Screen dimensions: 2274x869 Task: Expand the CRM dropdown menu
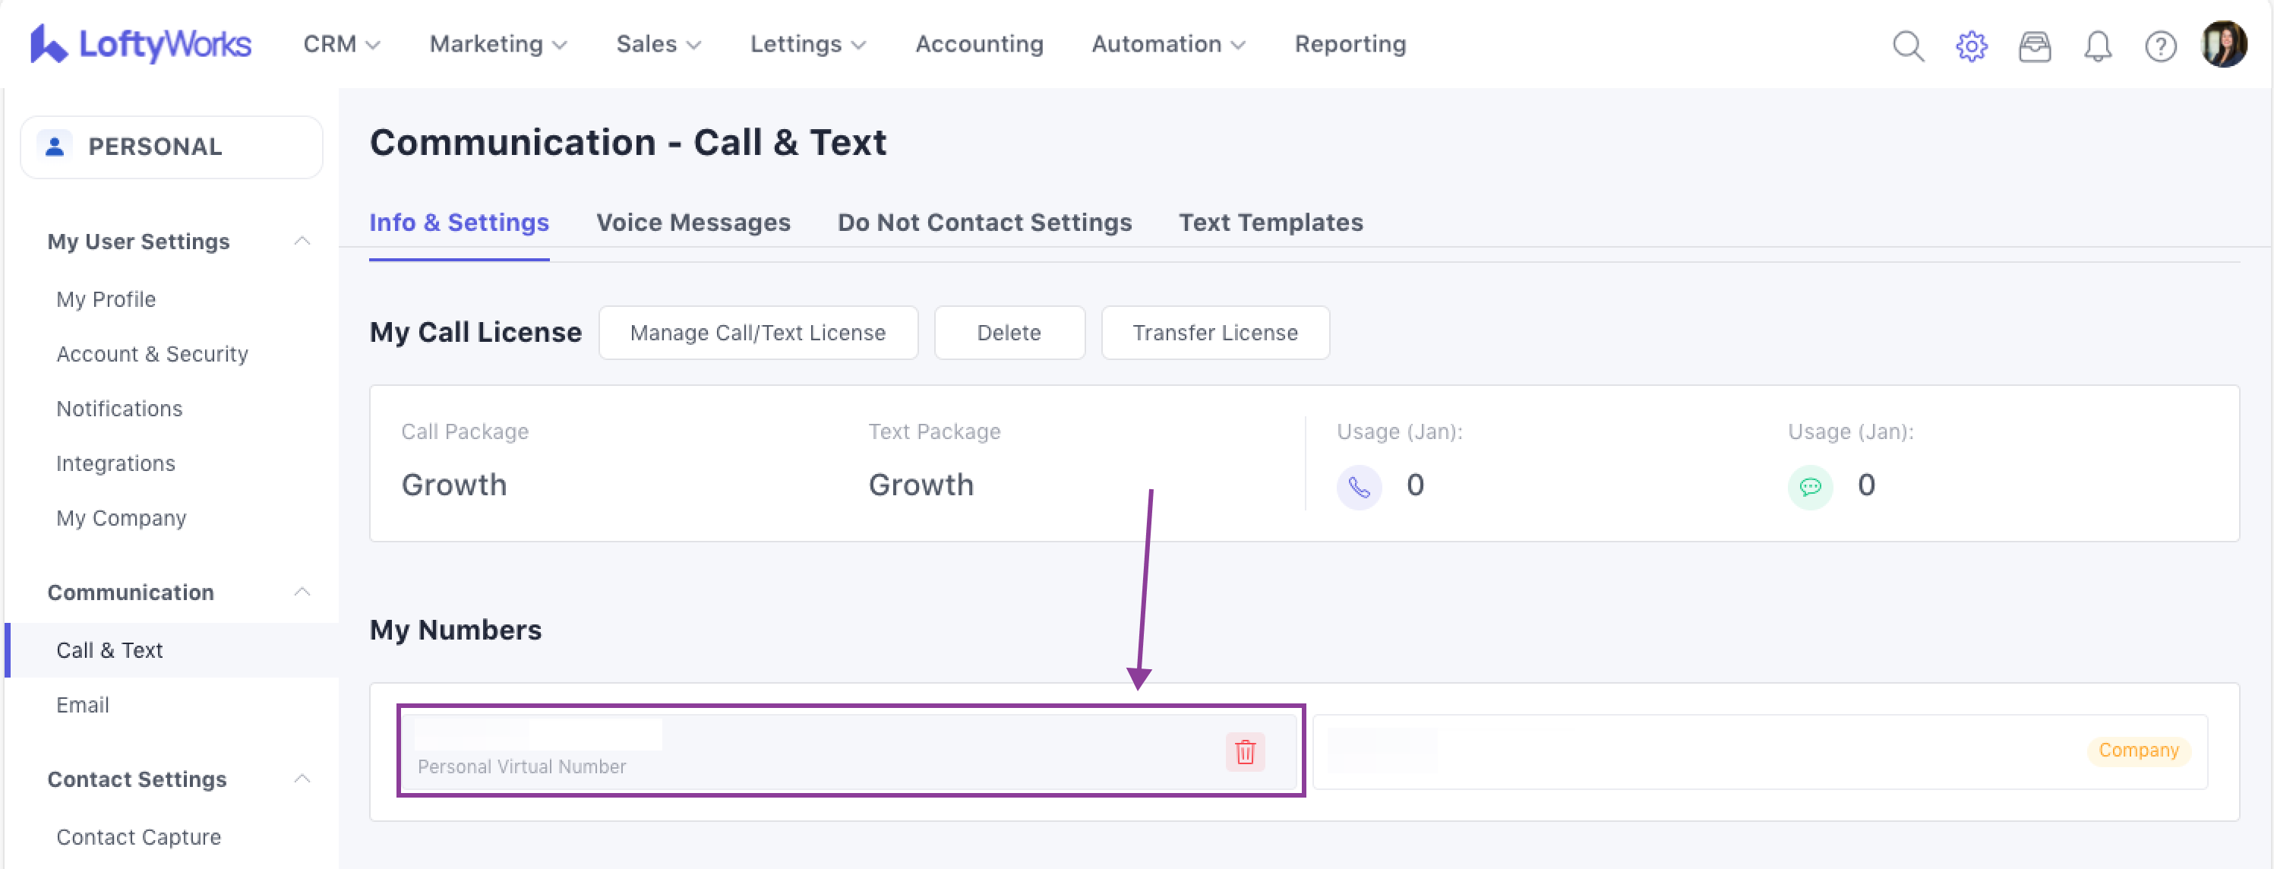(x=342, y=43)
